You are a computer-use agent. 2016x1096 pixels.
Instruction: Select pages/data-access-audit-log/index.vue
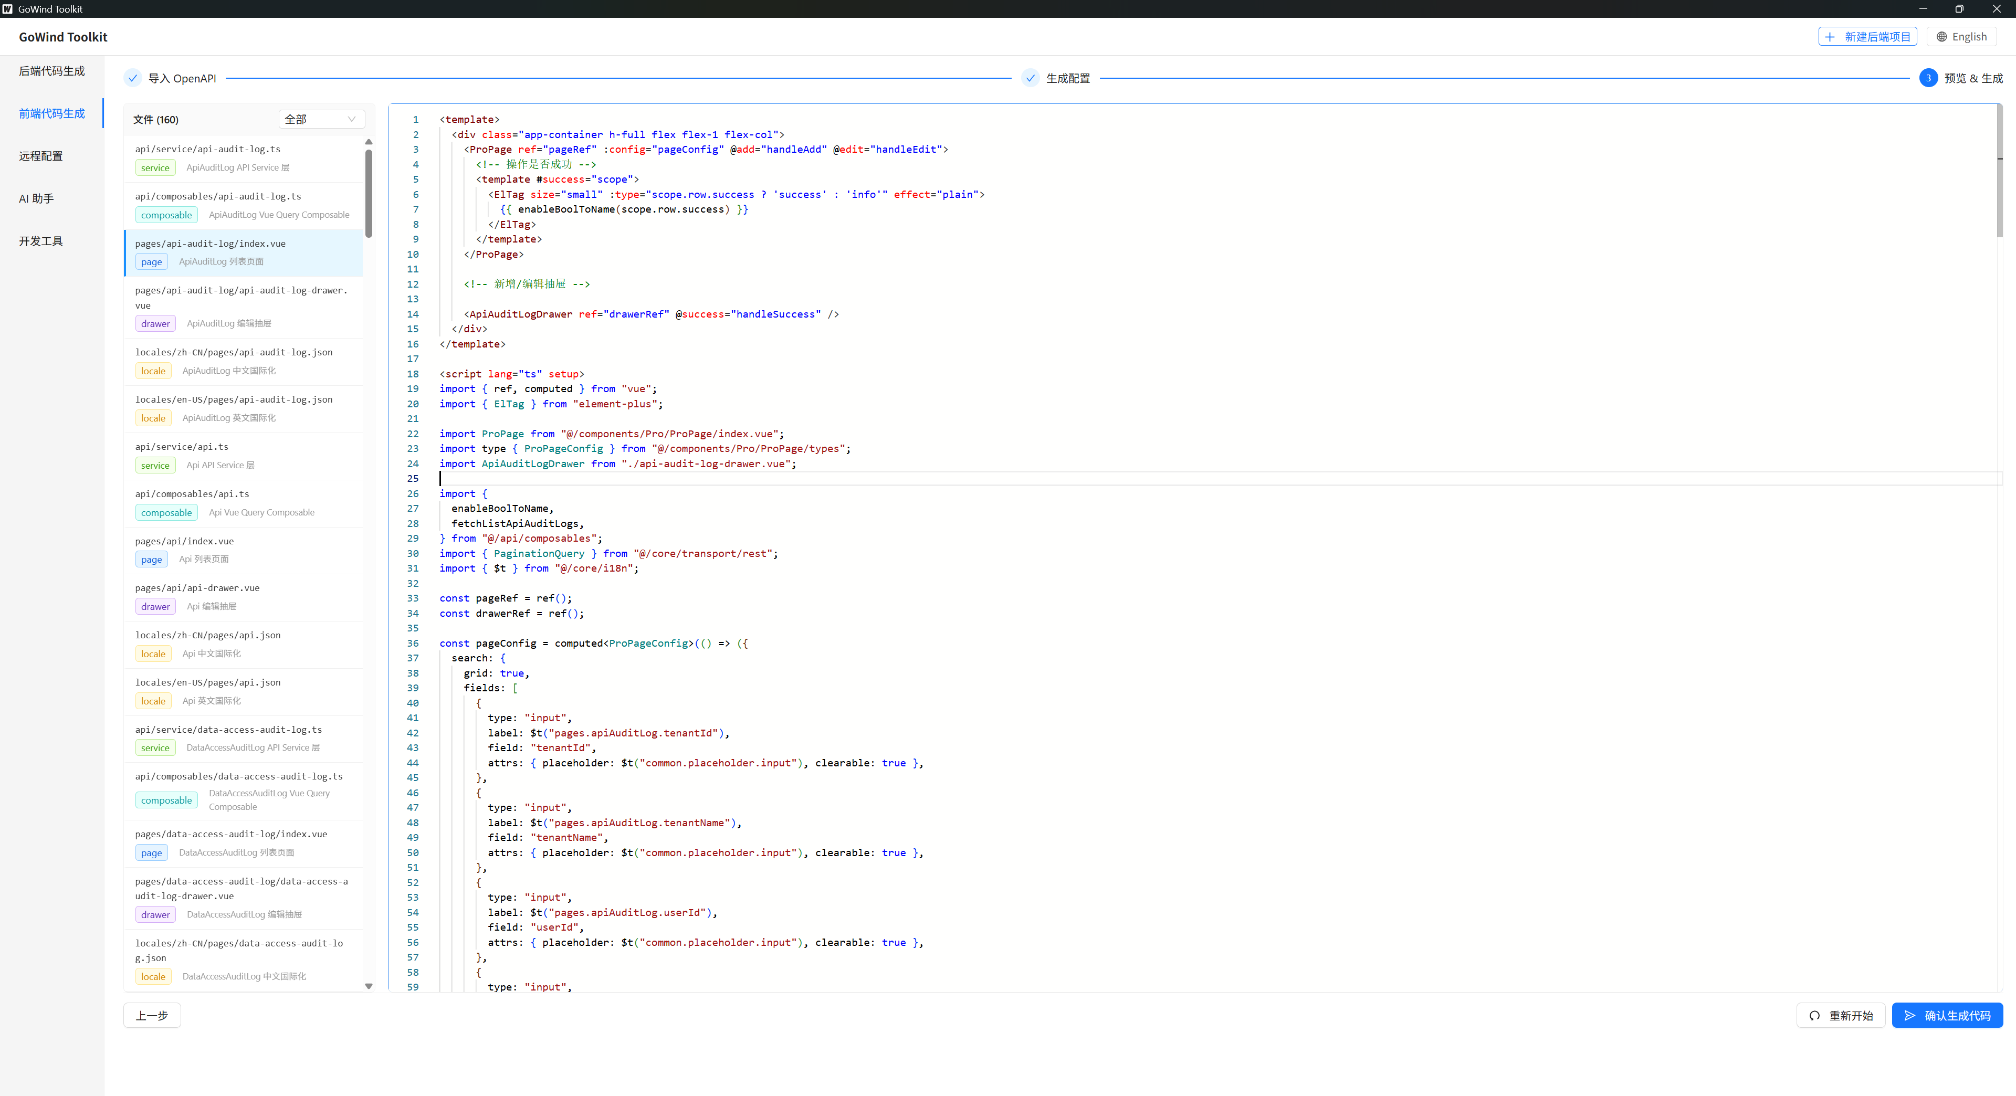[244, 844]
